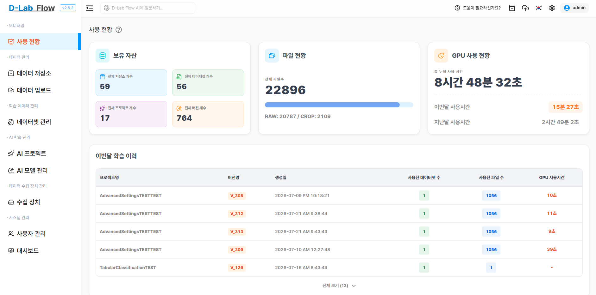The width and height of the screenshot is (596, 295).
Task: Click the help circle icon beside 도움이 필요하신가요
Action: (457, 8)
